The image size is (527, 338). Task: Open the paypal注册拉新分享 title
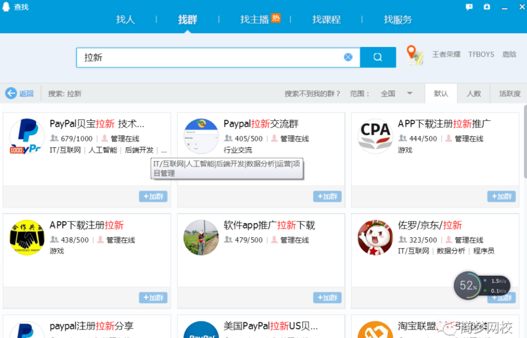pyautogui.click(x=91, y=326)
